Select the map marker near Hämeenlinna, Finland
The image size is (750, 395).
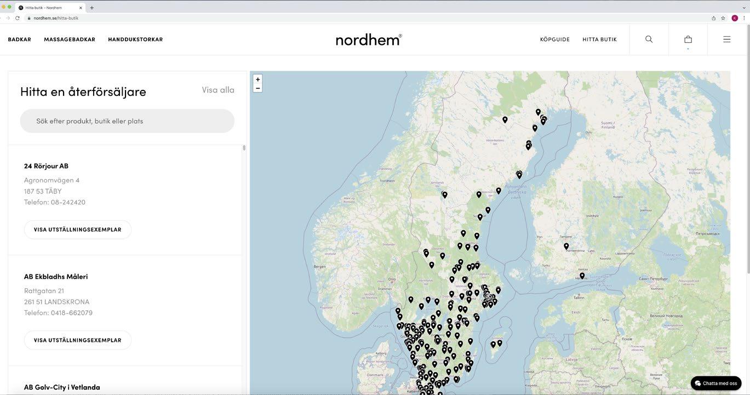tap(566, 247)
